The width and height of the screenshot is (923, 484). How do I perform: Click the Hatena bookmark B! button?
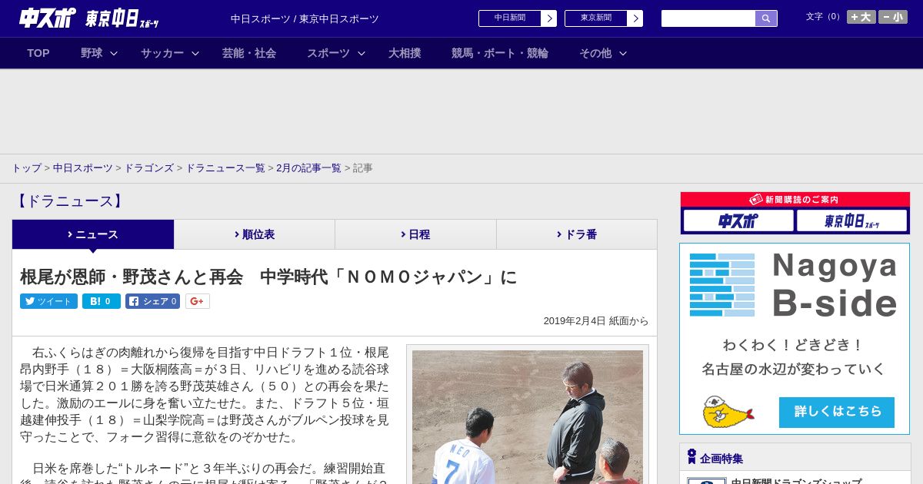[x=102, y=301]
